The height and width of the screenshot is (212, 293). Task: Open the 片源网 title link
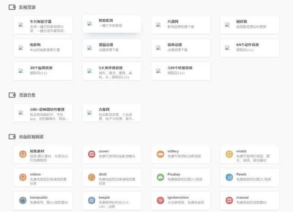click(173, 22)
